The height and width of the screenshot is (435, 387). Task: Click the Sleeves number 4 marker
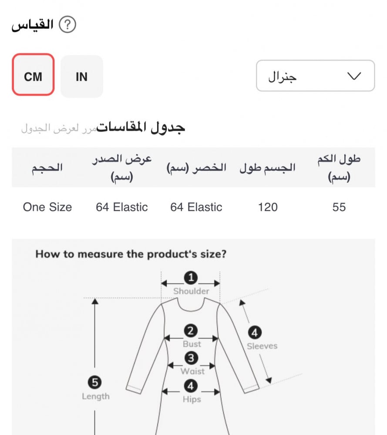(x=255, y=333)
